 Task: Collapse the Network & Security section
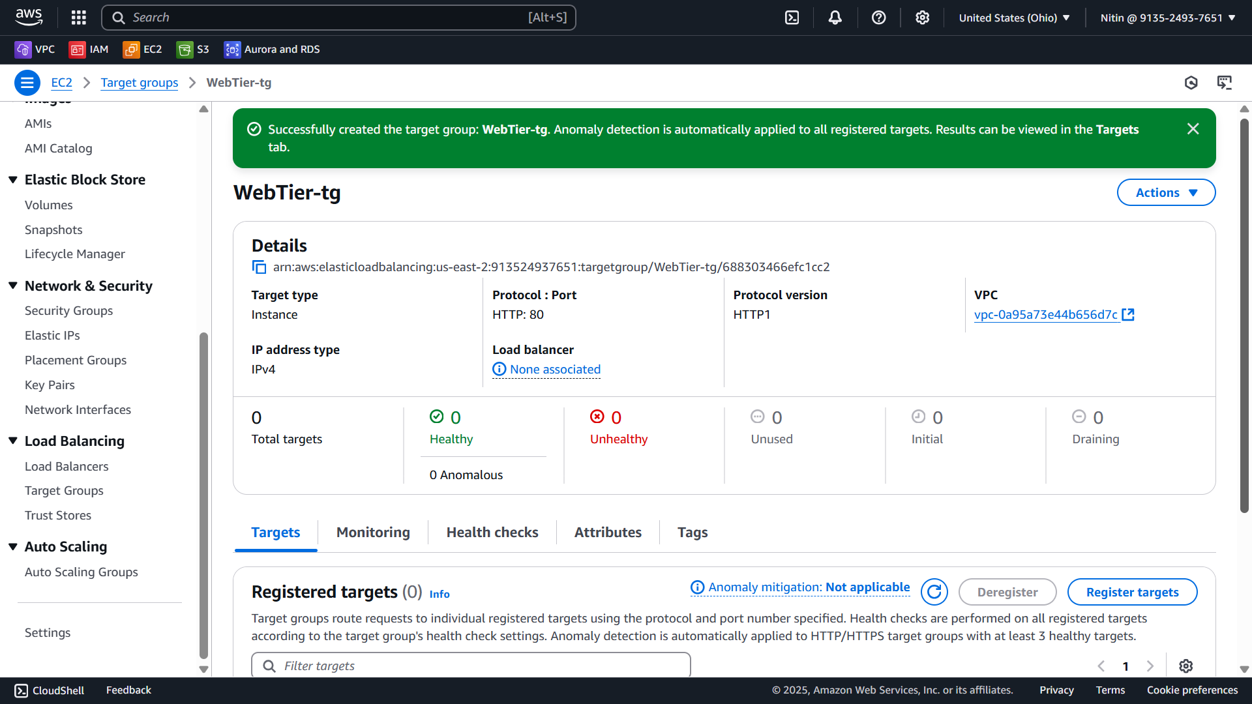click(x=12, y=286)
